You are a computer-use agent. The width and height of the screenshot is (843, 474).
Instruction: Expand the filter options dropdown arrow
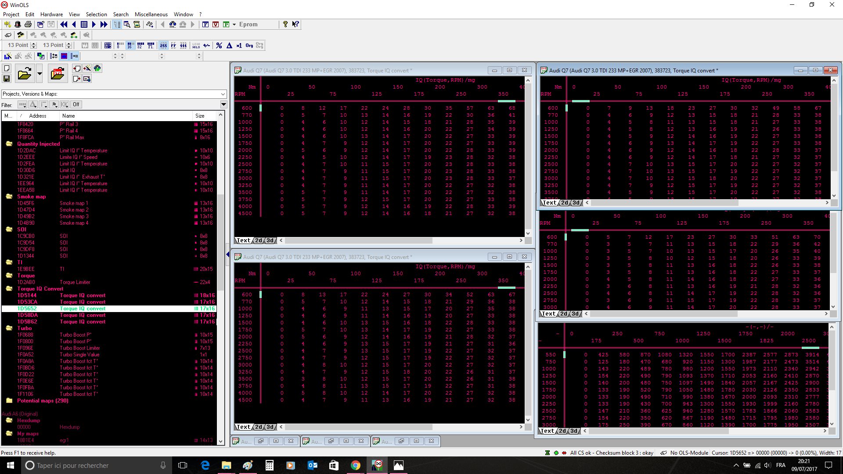coord(223,104)
